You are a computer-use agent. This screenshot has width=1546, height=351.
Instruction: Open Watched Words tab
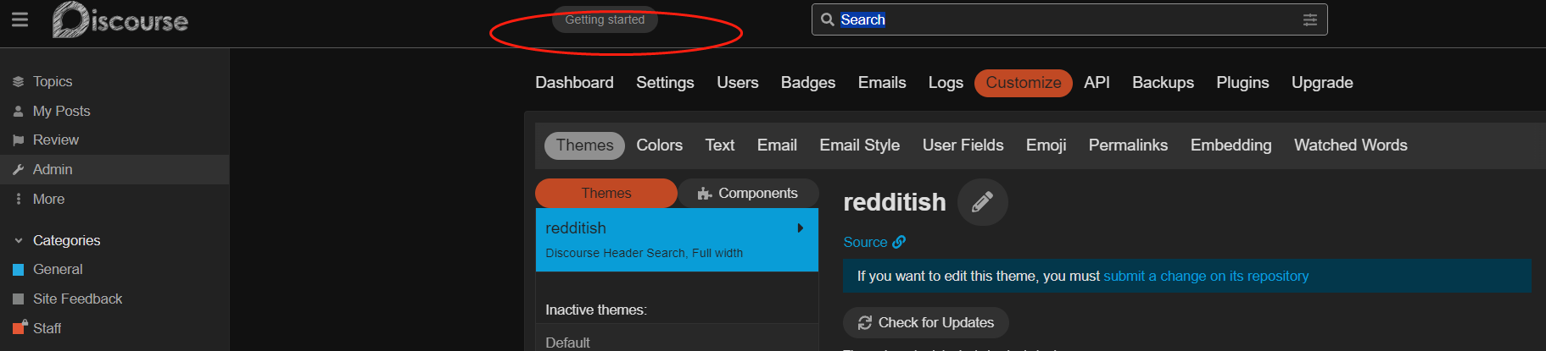coord(1350,145)
